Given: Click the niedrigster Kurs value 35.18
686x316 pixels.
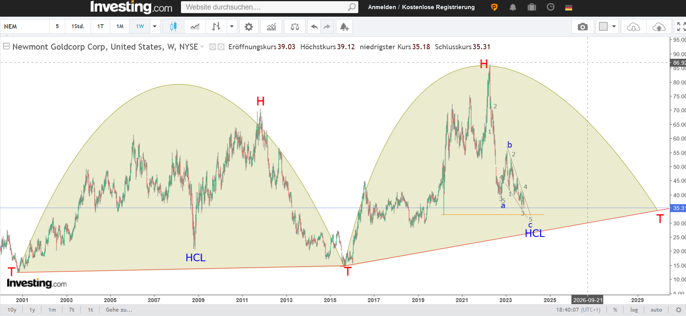Looking at the screenshot, I should point(421,47).
